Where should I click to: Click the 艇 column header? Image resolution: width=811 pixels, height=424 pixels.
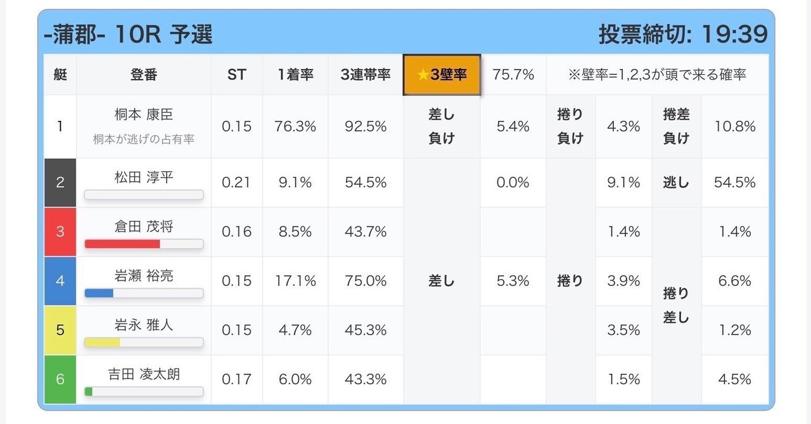pos(60,75)
